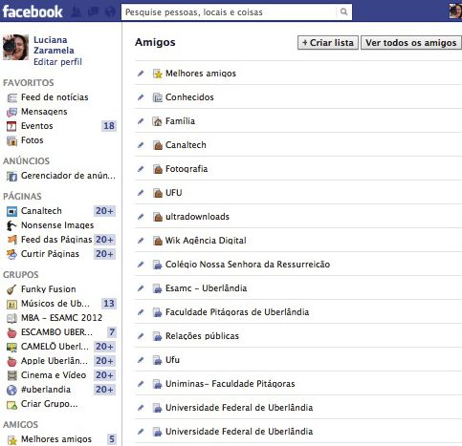Image resolution: width=462 pixels, height=446 pixels.
Task: Open friend requests icon in top bar
Action: coord(77,11)
